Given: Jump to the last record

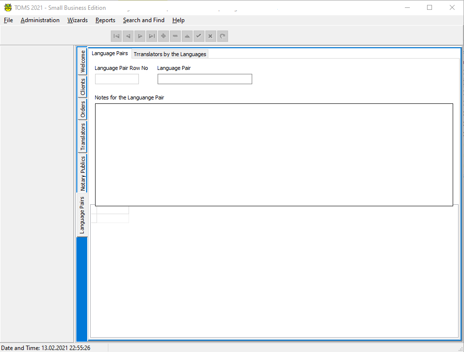Looking at the screenshot, I should [x=152, y=36].
